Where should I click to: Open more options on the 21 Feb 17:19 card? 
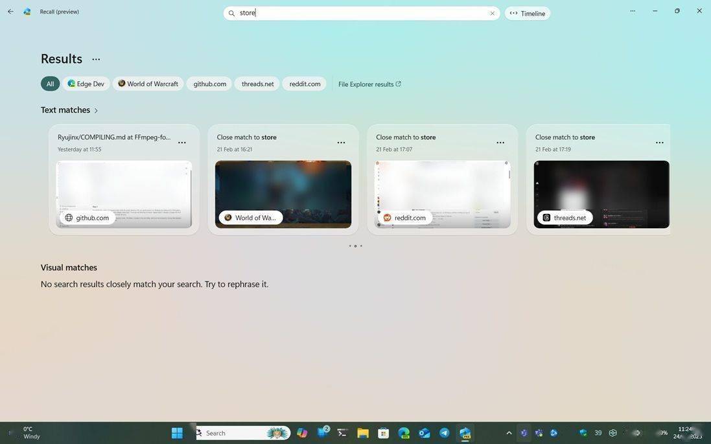click(x=659, y=143)
